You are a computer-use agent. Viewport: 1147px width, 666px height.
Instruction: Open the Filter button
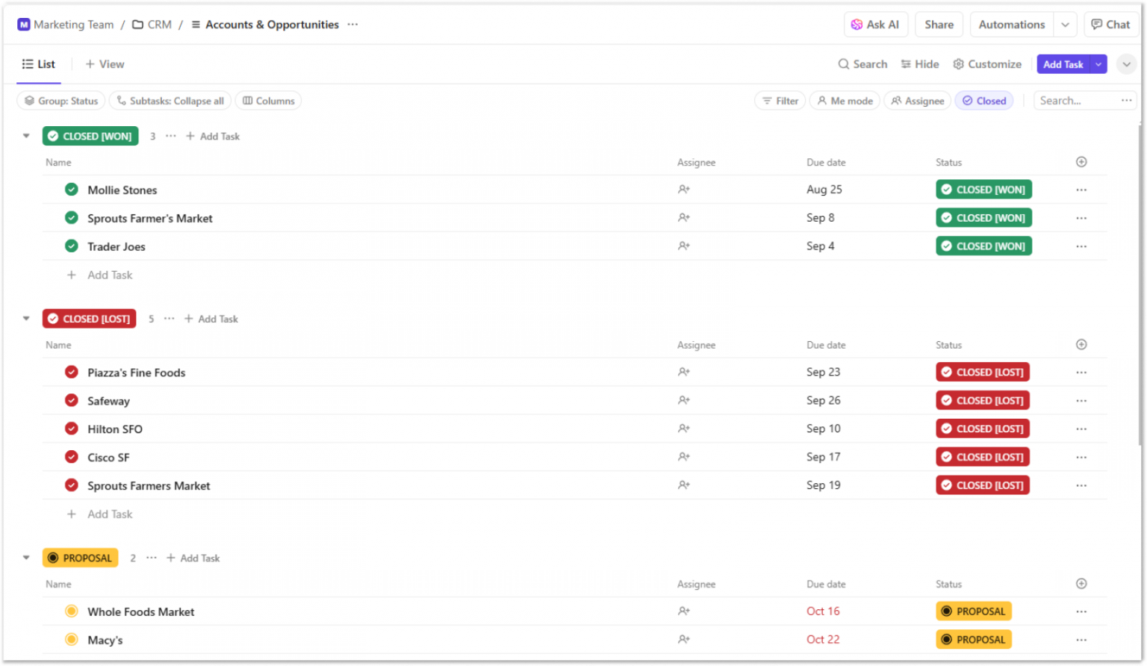780,101
